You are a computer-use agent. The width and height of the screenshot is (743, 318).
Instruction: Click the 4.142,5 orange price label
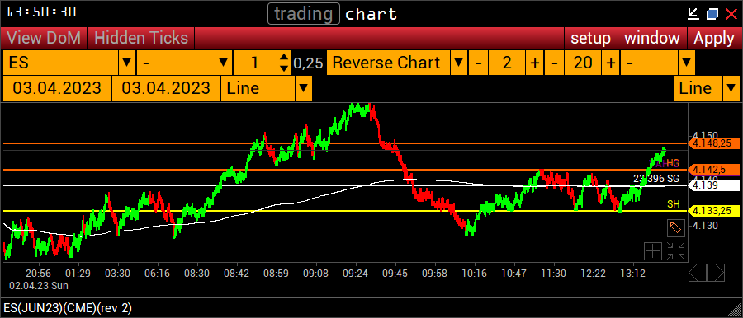coord(713,170)
